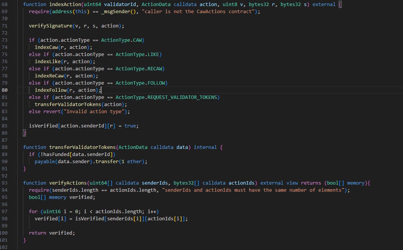Click the "Invalid action type" string
403x250 pixels.
(x=94, y=112)
